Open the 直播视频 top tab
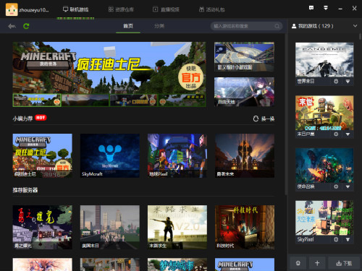This screenshot has height=271, width=362. click(x=166, y=9)
